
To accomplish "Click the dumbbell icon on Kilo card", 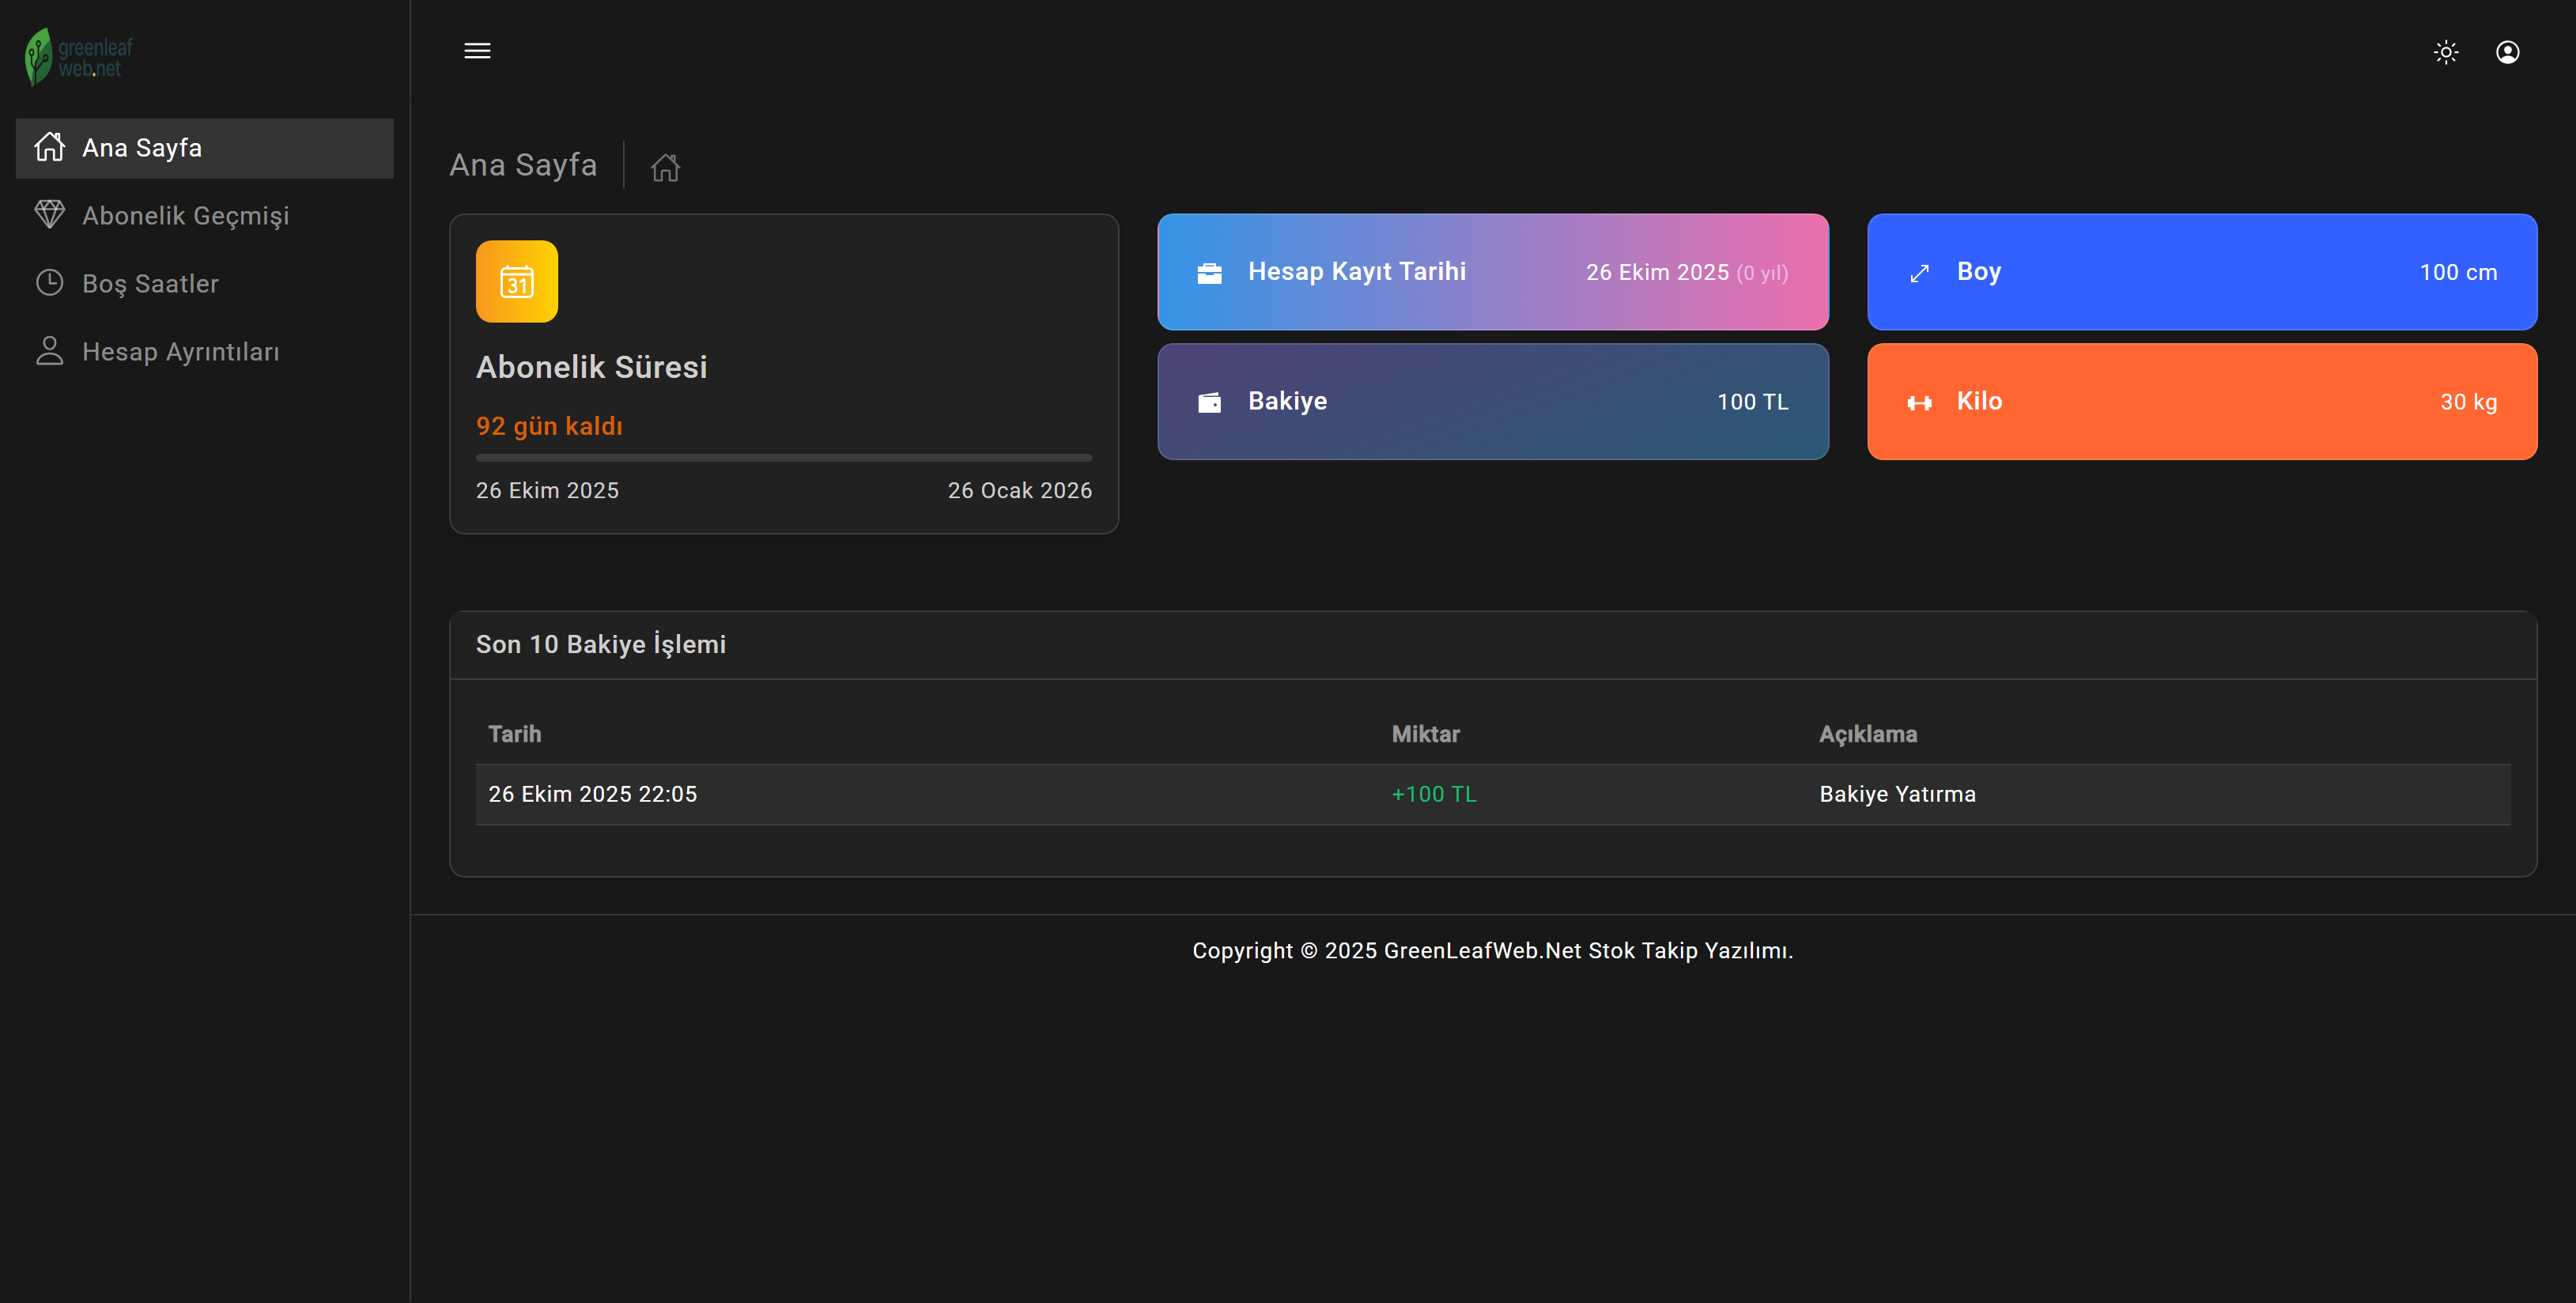I will pyautogui.click(x=1919, y=402).
